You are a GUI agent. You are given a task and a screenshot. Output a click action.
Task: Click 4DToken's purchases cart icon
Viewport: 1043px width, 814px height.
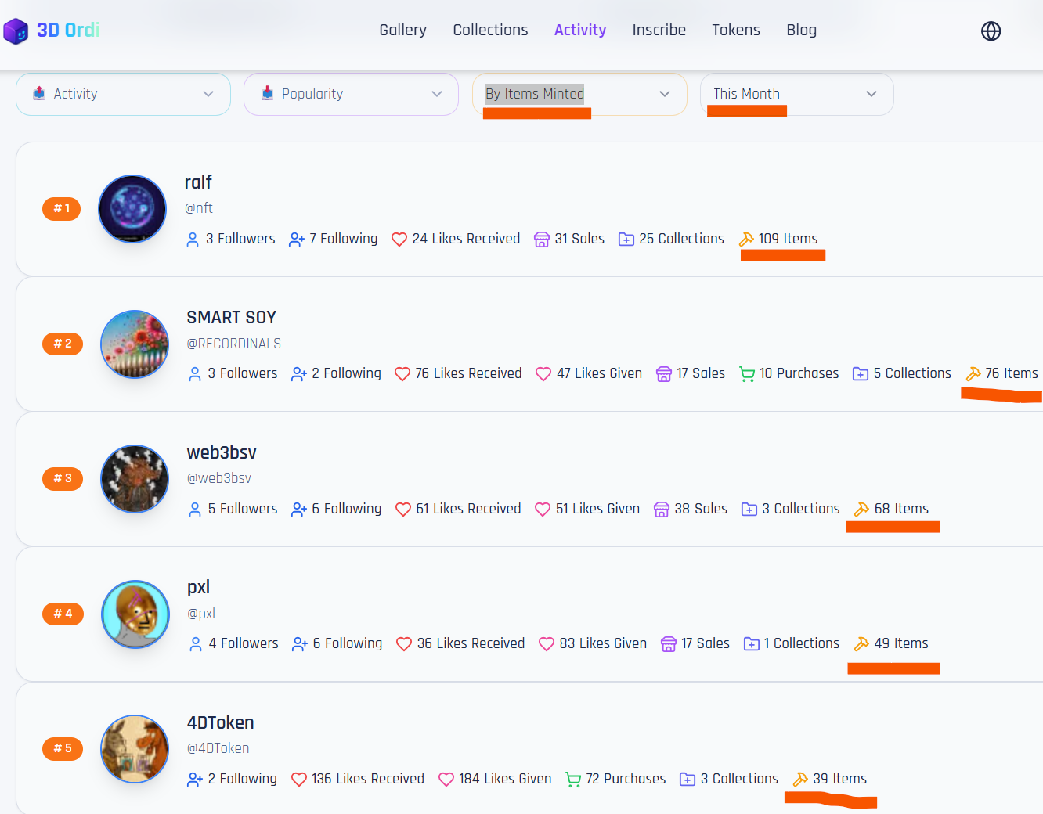pyautogui.click(x=573, y=780)
